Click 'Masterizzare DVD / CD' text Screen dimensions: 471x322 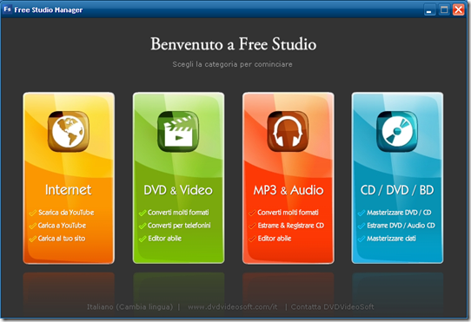[x=399, y=213]
